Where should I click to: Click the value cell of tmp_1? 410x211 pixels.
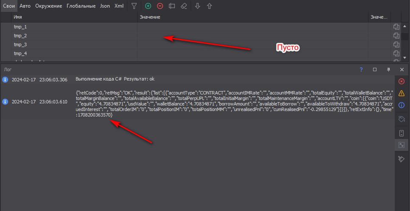coord(253,27)
